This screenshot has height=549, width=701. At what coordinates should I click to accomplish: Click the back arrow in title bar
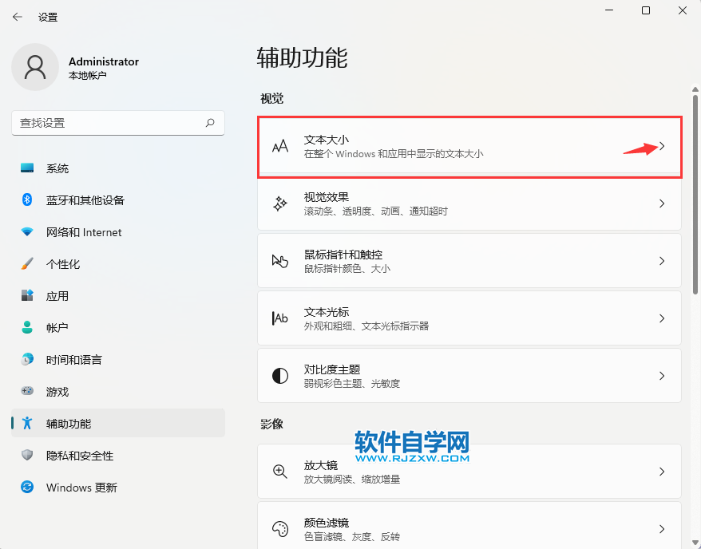pyautogui.click(x=18, y=17)
